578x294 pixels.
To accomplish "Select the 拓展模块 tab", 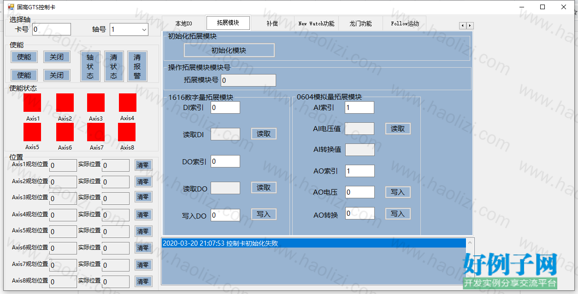I will pyautogui.click(x=228, y=23).
